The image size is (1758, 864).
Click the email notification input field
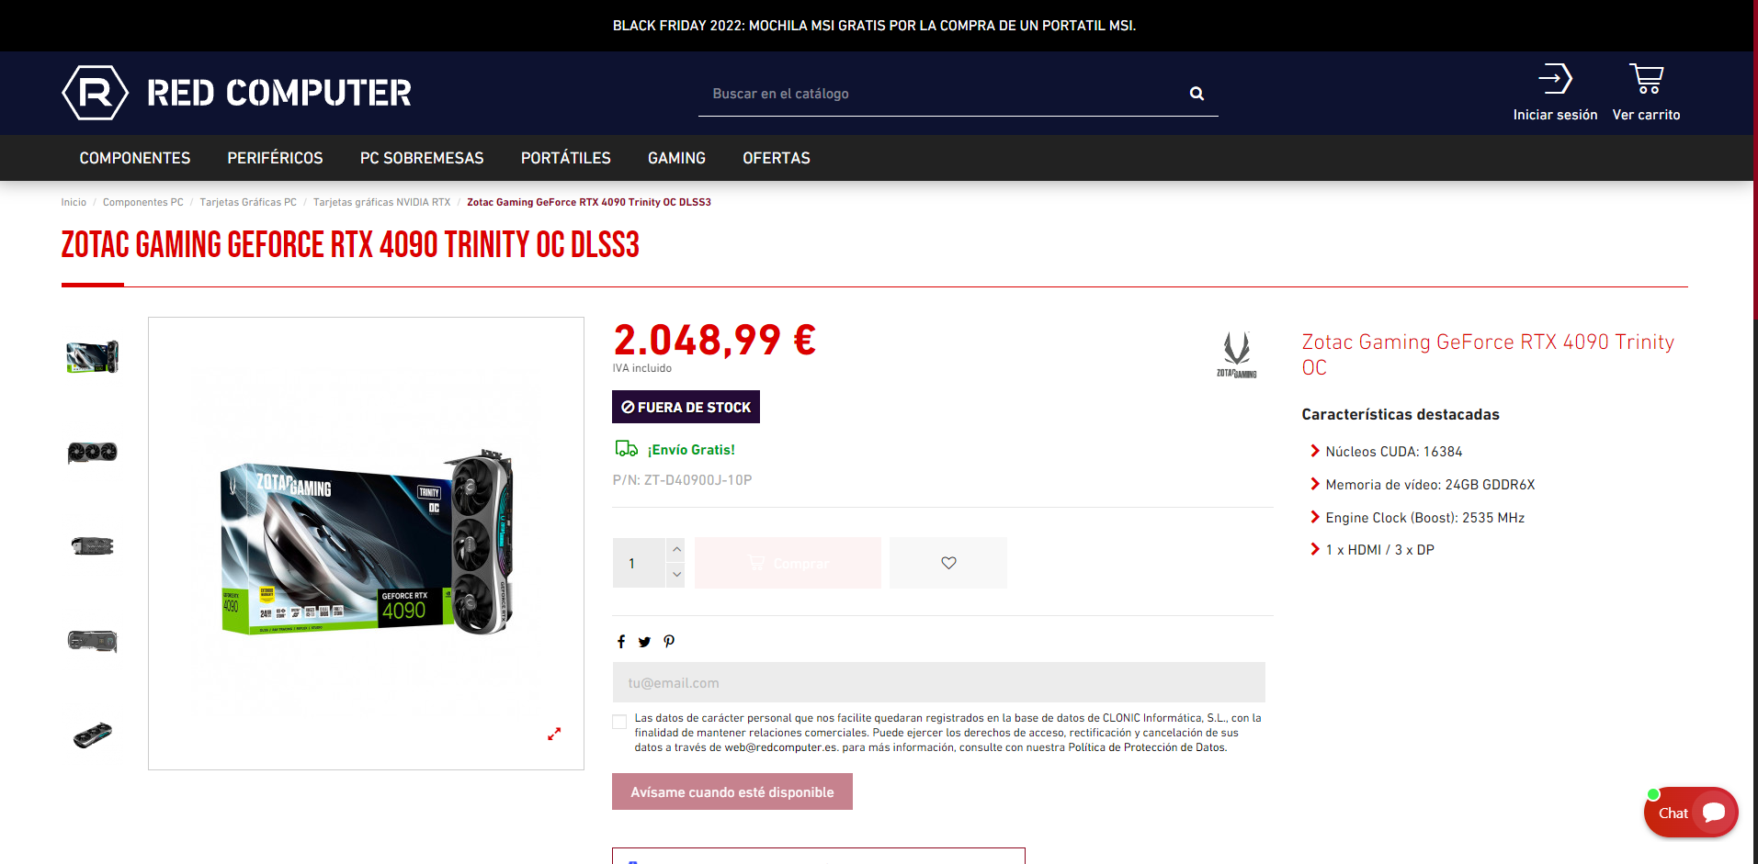pyautogui.click(x=938, y=682)
